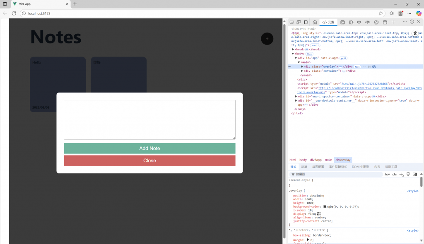Toggle the scroll badge on html element
424x244 pixels.
(x=315, y=45)
